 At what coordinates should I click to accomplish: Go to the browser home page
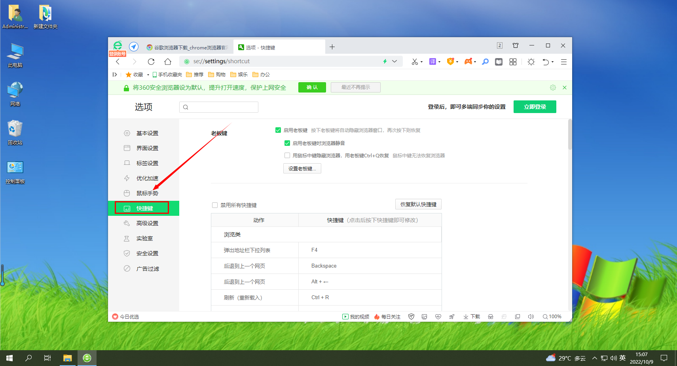[168, 62]
